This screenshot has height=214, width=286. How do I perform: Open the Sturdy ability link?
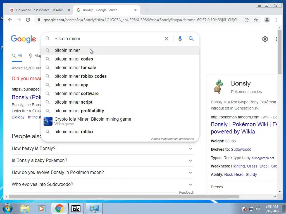tap(251, 174)
